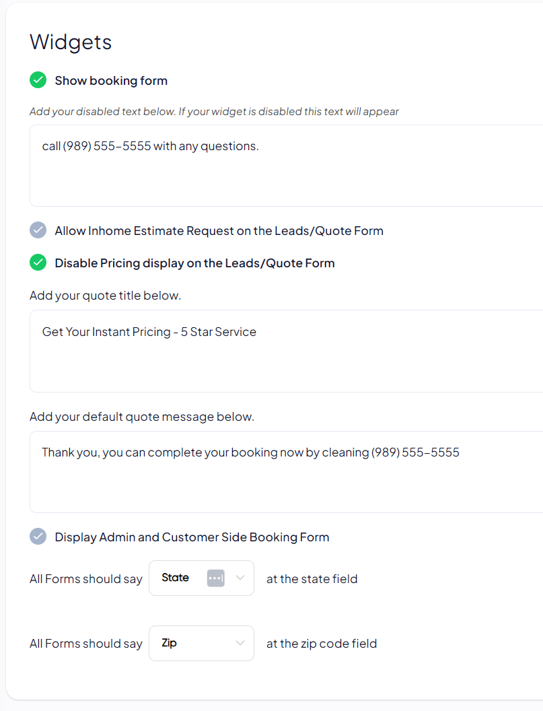
Task: Click the Show booking form label text
Action: 111,81
